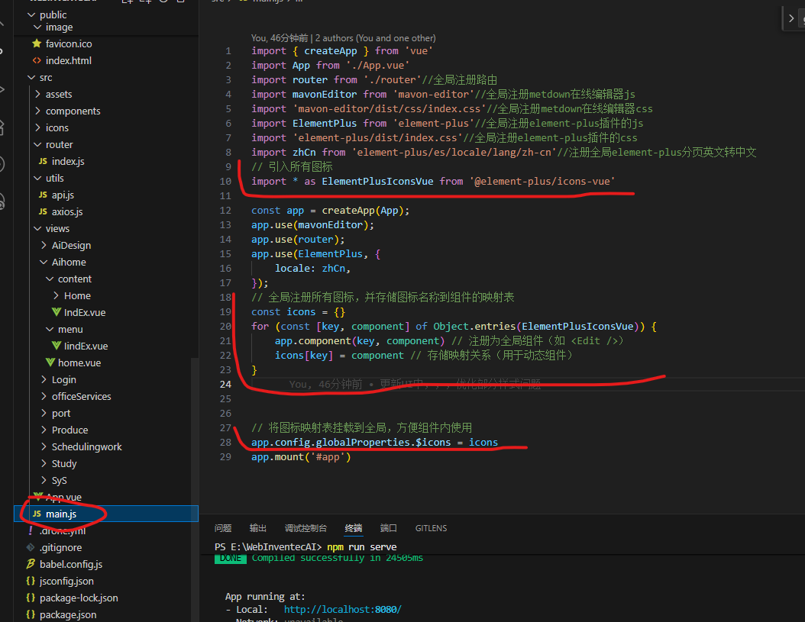The width and height of the screenshot is (805, 622).
Task: Click the 'npm run serve' terminal command
Action: [x=362, y=546]
